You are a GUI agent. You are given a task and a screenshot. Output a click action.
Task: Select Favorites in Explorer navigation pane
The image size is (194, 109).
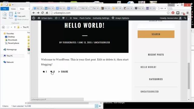9,34
